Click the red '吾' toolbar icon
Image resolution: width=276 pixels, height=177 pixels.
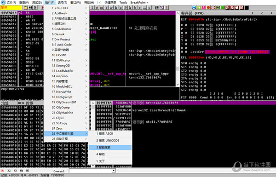227,7
